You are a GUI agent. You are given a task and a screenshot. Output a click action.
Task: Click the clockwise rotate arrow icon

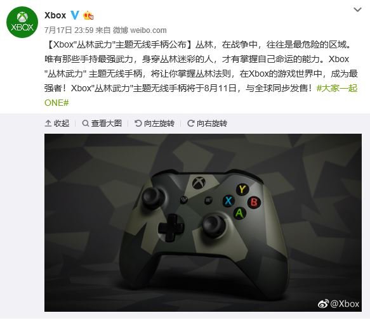coord(190,123)
